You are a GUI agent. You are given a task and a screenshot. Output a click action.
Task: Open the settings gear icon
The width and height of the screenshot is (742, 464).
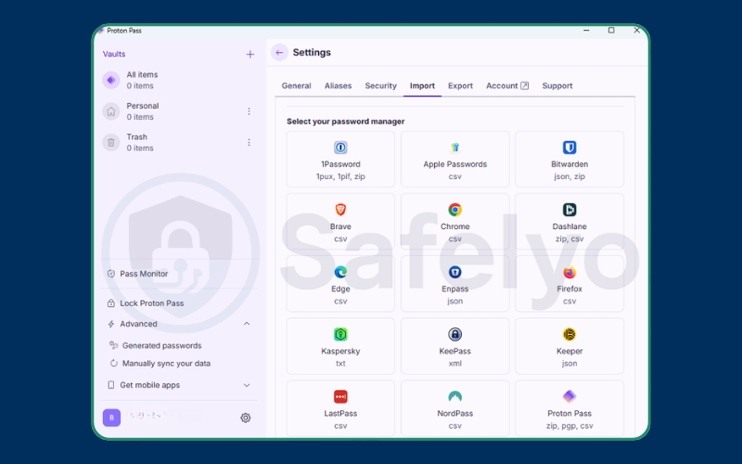click(x=246, y=418)
